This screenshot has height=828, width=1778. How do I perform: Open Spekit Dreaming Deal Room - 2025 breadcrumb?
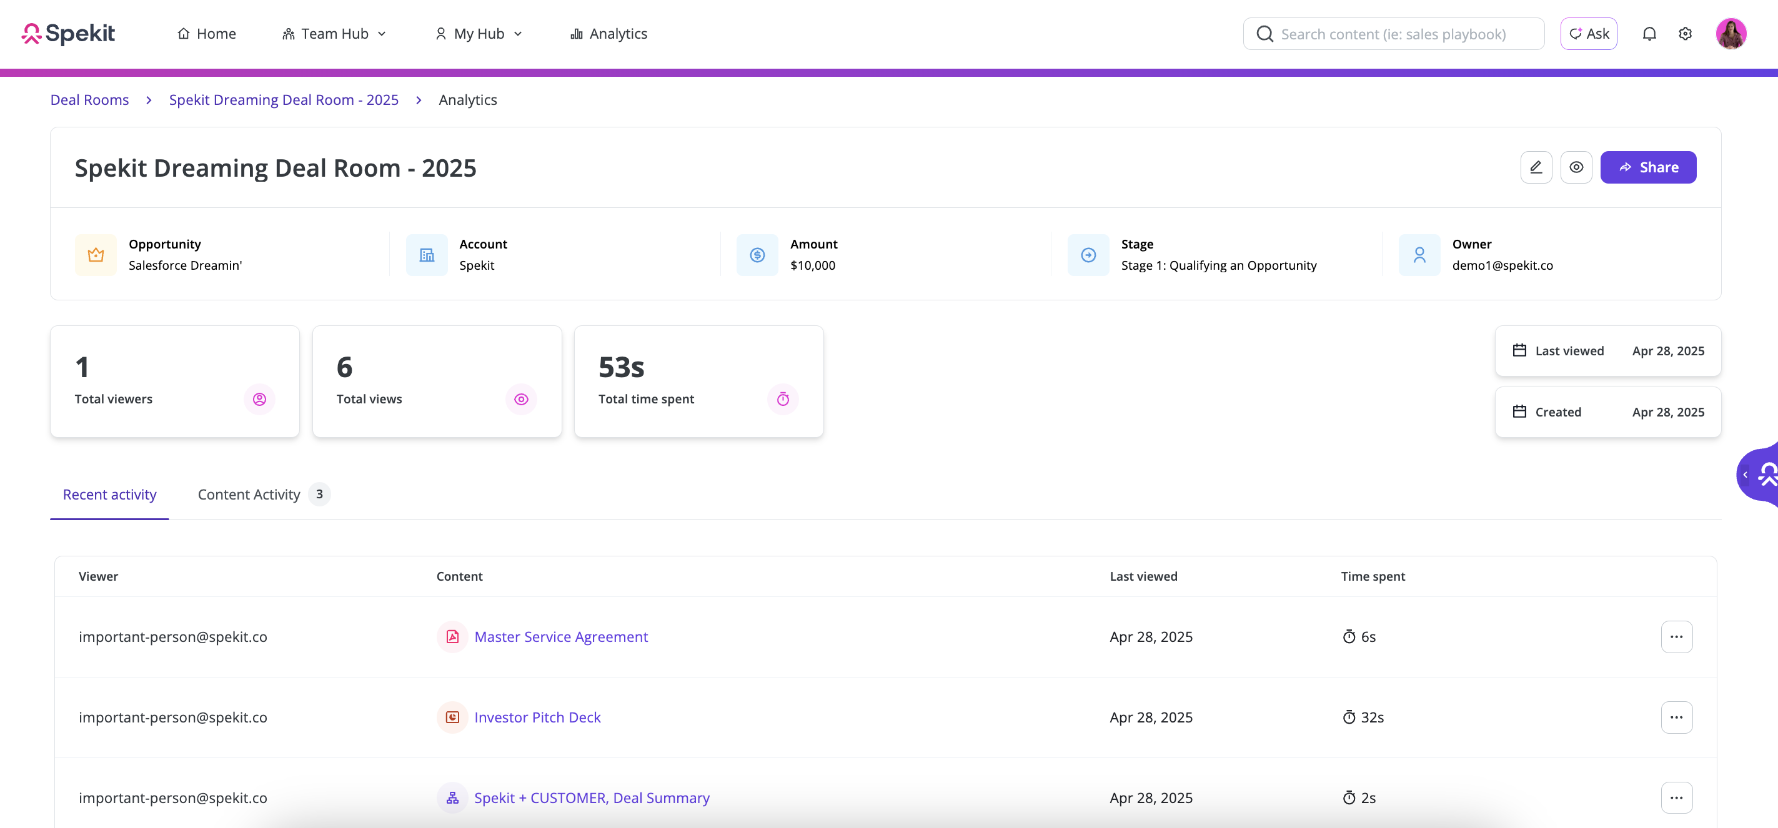tap(284, 99)
